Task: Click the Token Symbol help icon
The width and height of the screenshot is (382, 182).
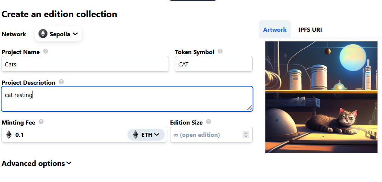Action: pyautogui.click(x=220, y=51)
